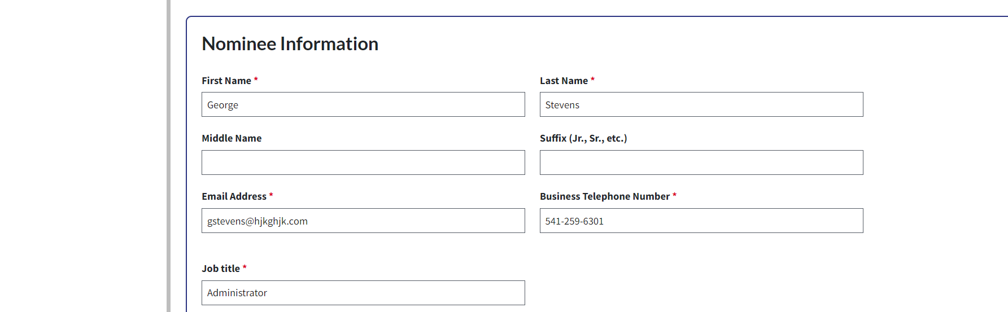The image size is (1008, 312).
Task: Focus the Last Name text box
Action: [x=701, y=105]
